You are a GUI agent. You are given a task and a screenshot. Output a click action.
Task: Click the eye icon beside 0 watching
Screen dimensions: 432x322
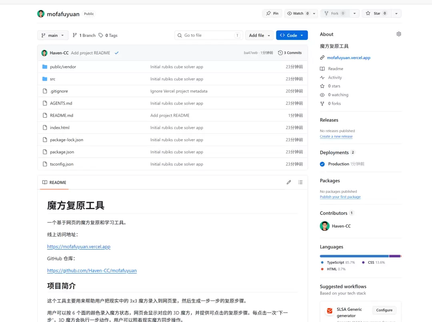(x=322, y=95)
